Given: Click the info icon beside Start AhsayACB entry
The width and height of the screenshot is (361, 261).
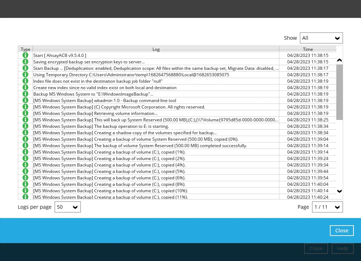Looking at the screenshot, I should coord(25,55).
